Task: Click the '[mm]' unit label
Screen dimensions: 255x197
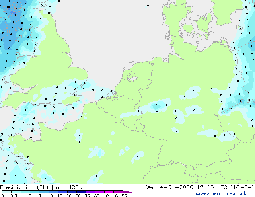Action: (x=59, y=187)
